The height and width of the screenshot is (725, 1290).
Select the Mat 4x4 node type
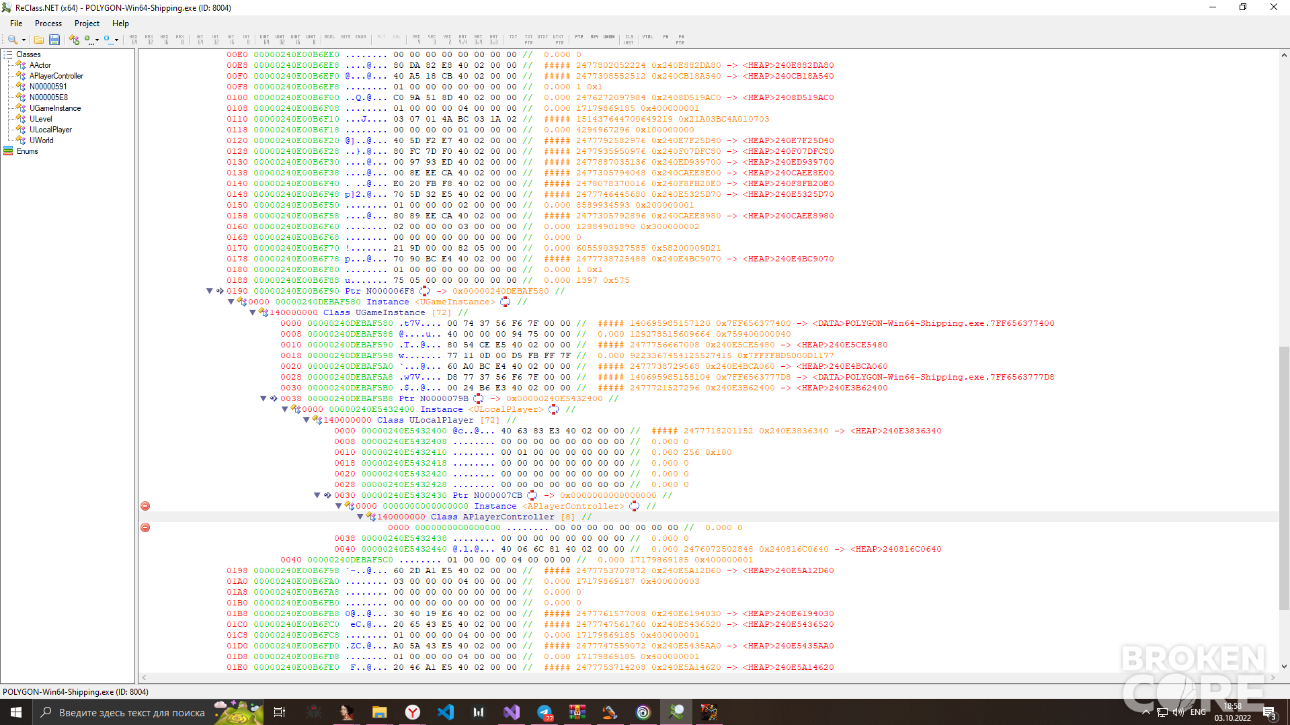point(462,40)
